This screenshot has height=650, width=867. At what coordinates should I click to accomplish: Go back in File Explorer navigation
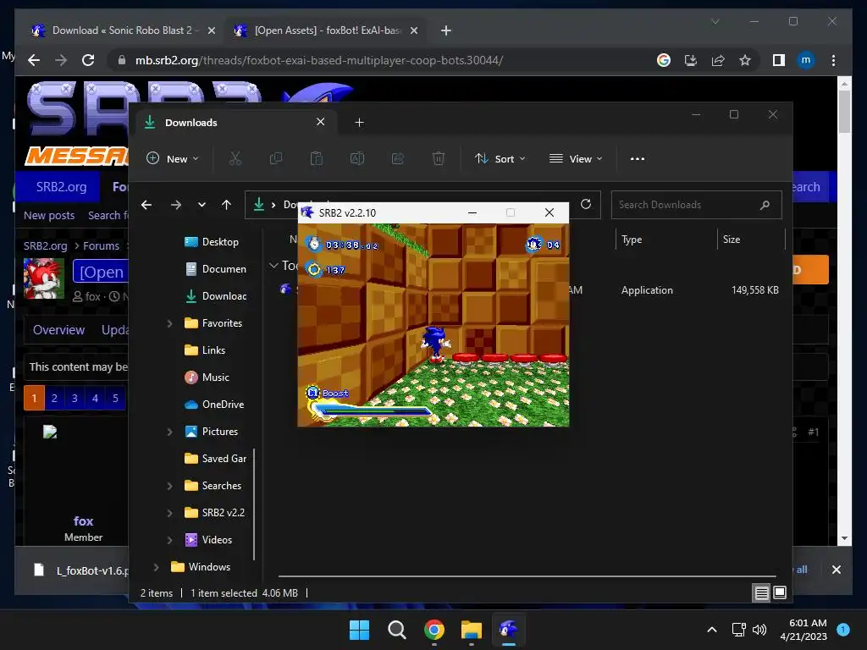pos(146,205)
